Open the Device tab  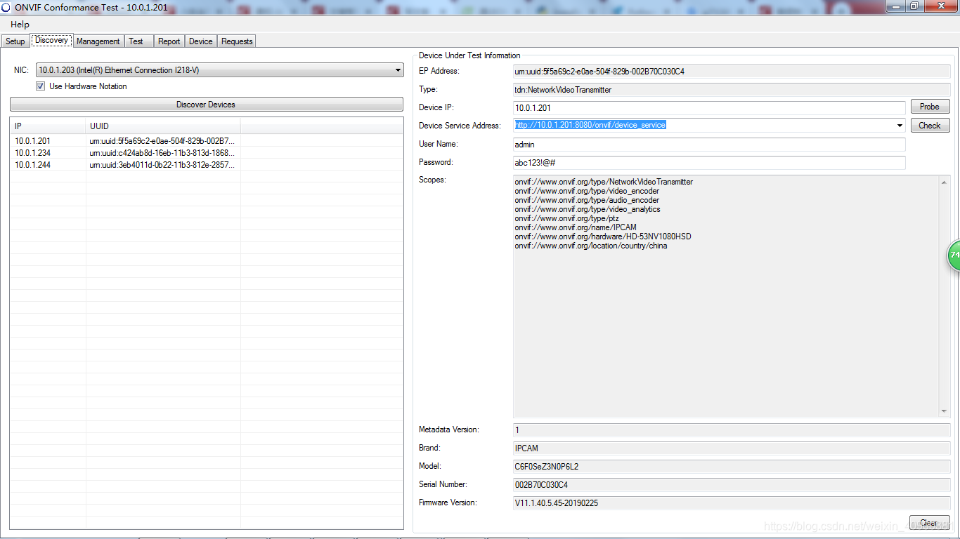201,41
